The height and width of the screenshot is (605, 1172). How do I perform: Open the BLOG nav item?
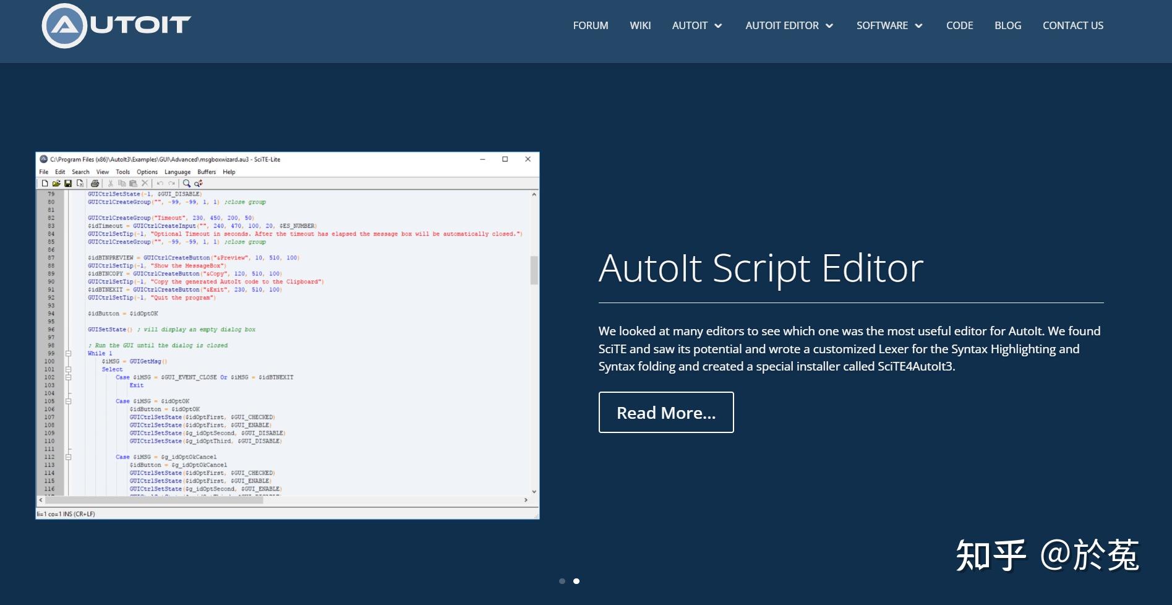[x=1008, y=25]
